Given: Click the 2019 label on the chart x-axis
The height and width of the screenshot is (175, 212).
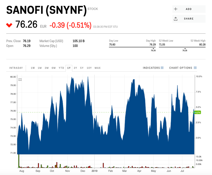Looking at the screenshot, I should pos(94,171).
